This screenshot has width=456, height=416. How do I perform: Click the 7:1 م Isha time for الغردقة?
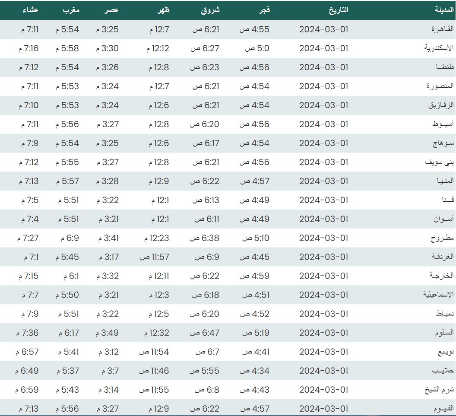tap(30, 257)
